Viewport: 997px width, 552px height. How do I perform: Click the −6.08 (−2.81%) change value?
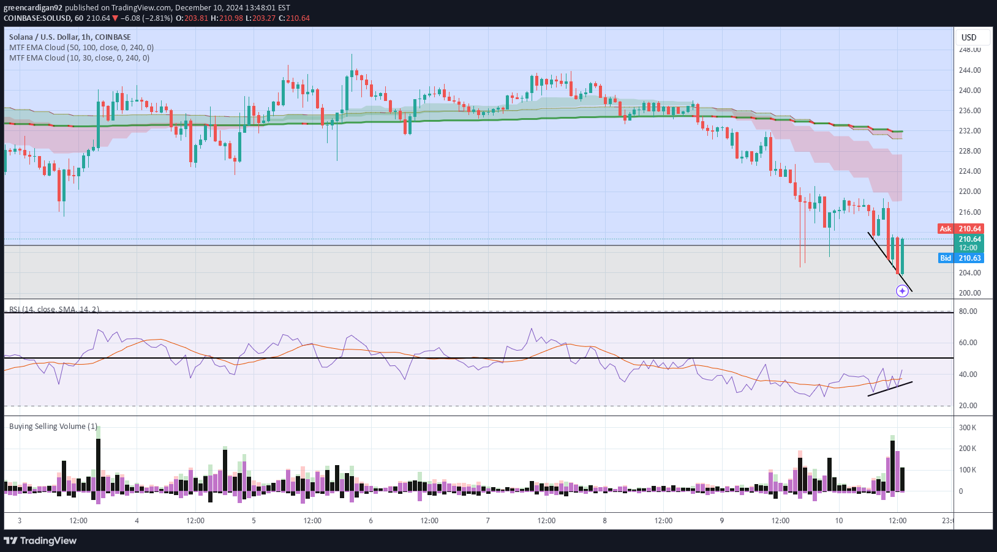146,18
